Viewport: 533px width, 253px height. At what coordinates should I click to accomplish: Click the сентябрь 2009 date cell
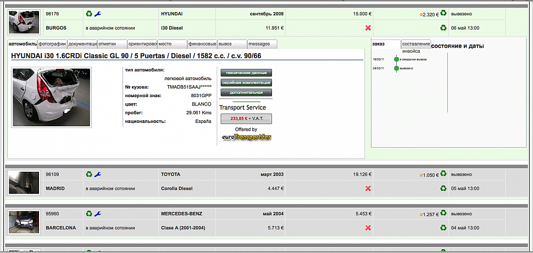(x=251, y=14)
